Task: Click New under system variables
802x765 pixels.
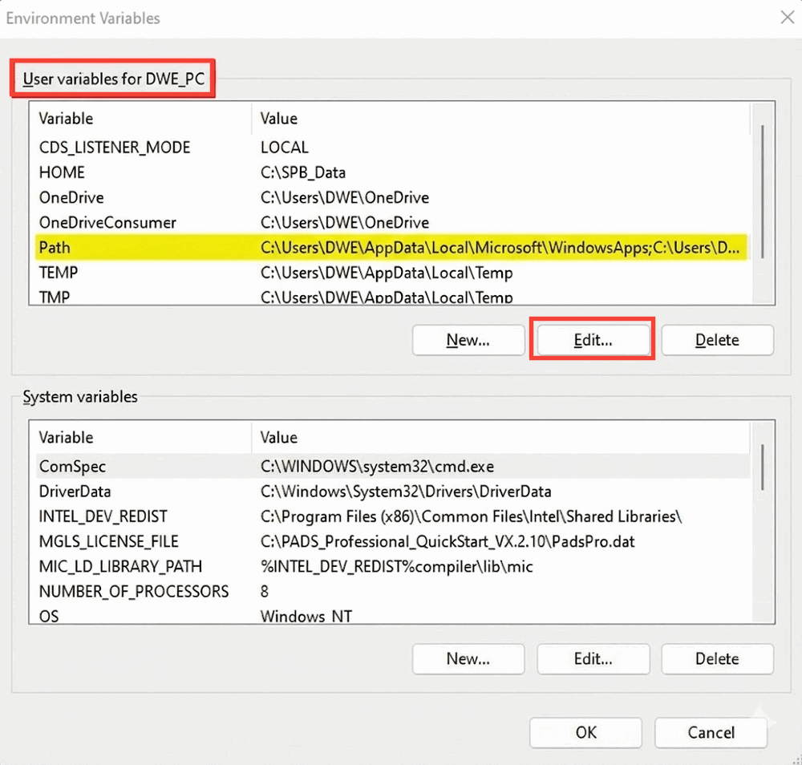Action: pos(468,659)
